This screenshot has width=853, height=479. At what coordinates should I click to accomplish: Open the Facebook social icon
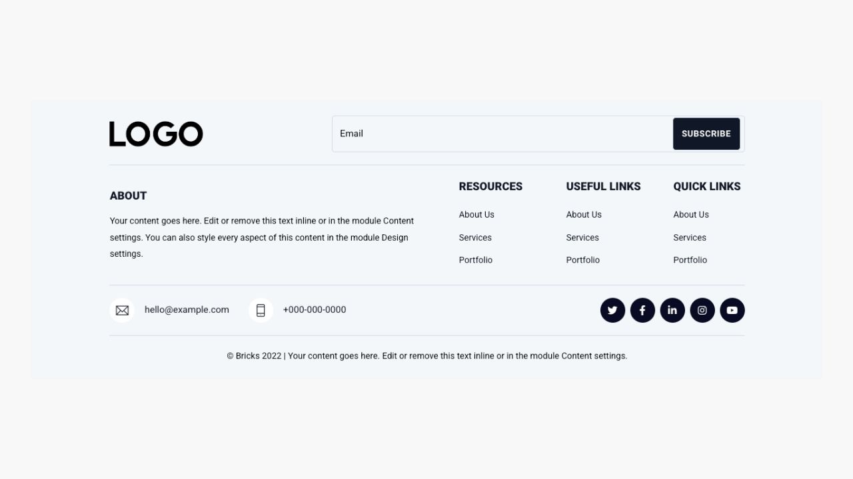642,310
